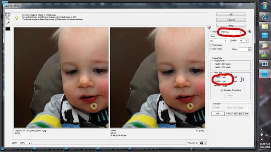271x152 pixels.
Task: Click the Percent input field
Action: [x=227, y=86]
